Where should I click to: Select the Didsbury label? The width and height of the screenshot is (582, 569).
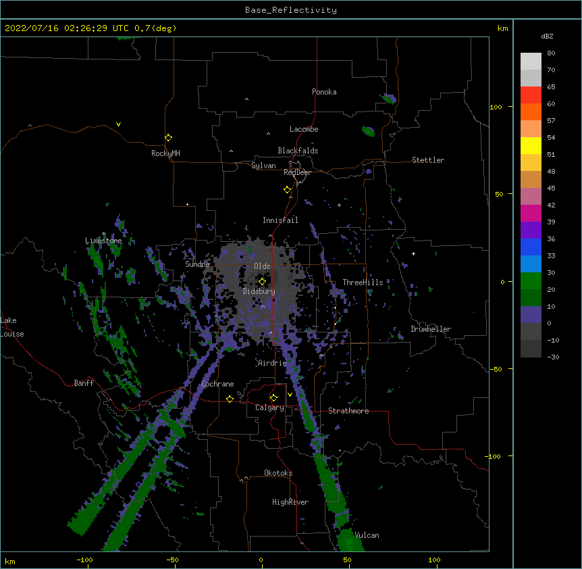click(x=259, y=291)
